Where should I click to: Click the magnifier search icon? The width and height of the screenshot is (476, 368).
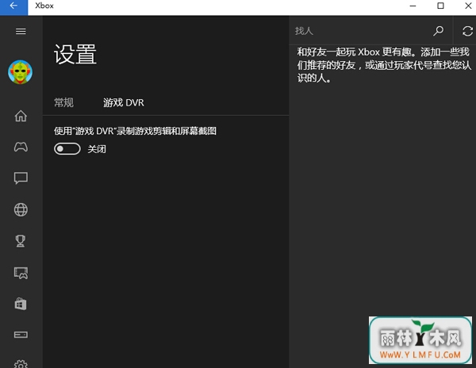[438, 31]
